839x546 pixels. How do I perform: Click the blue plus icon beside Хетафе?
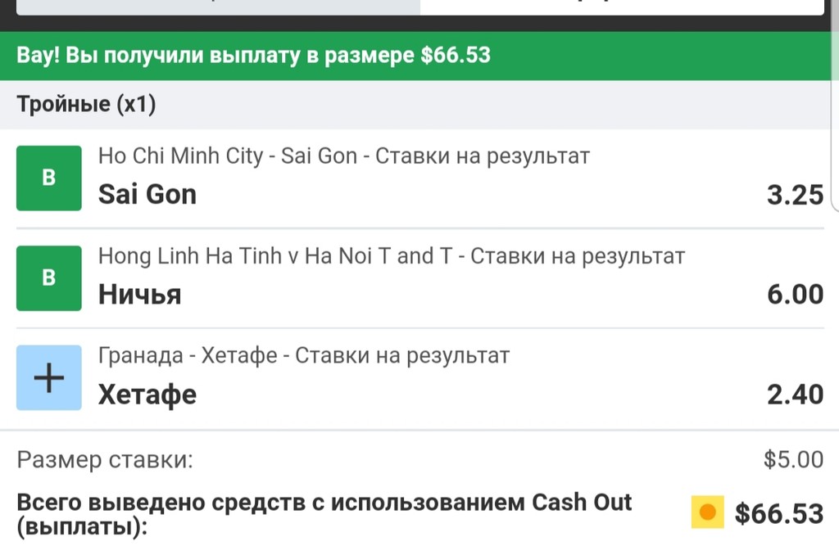pyautogui.click(x=49, y=378)
